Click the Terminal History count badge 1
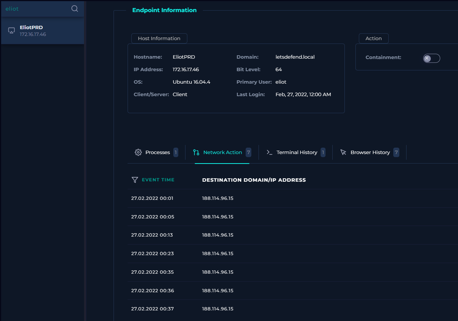 click(x=323, y=152)
